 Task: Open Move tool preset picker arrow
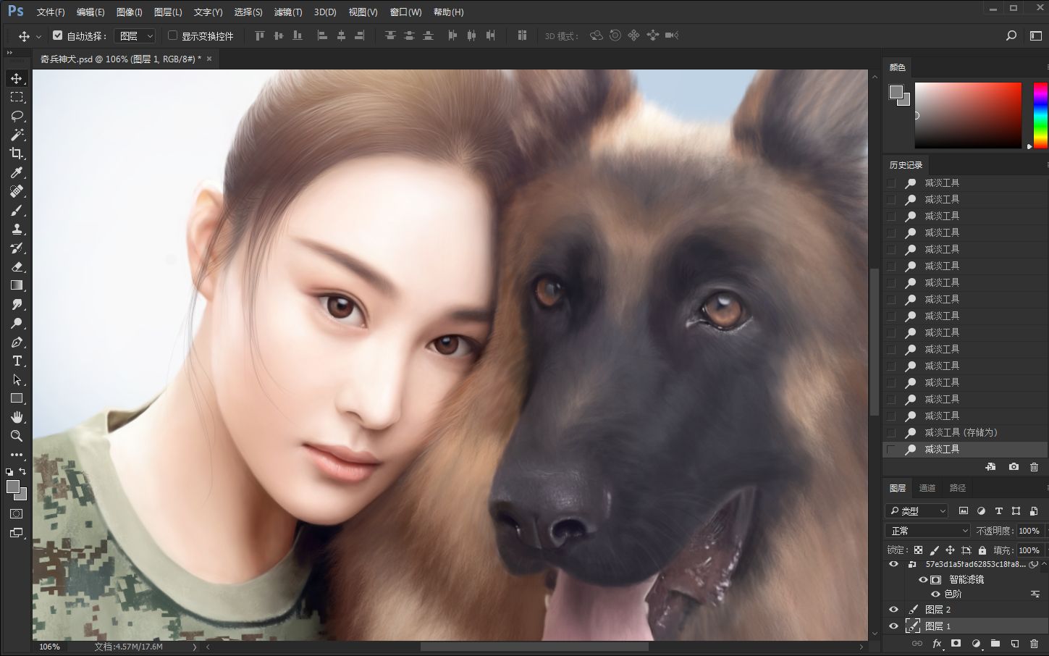coord(38,35)
